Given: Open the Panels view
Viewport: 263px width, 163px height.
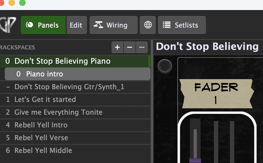Looking at the screenshot, I should tap(43, 25).
